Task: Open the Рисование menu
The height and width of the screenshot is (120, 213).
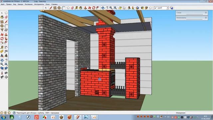Action: click(x=29, y=4)
